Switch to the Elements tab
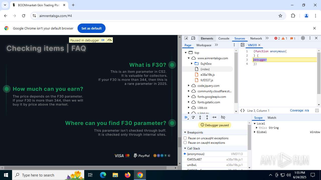Viewport: 321px width, 180px height. pyautogui.click(x=207, y=38)
